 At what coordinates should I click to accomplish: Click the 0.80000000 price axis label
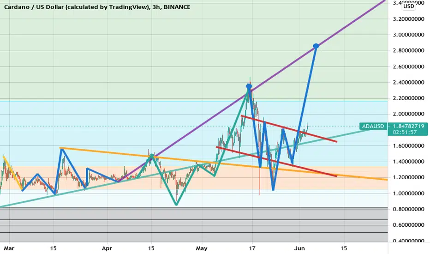point(409,209)
